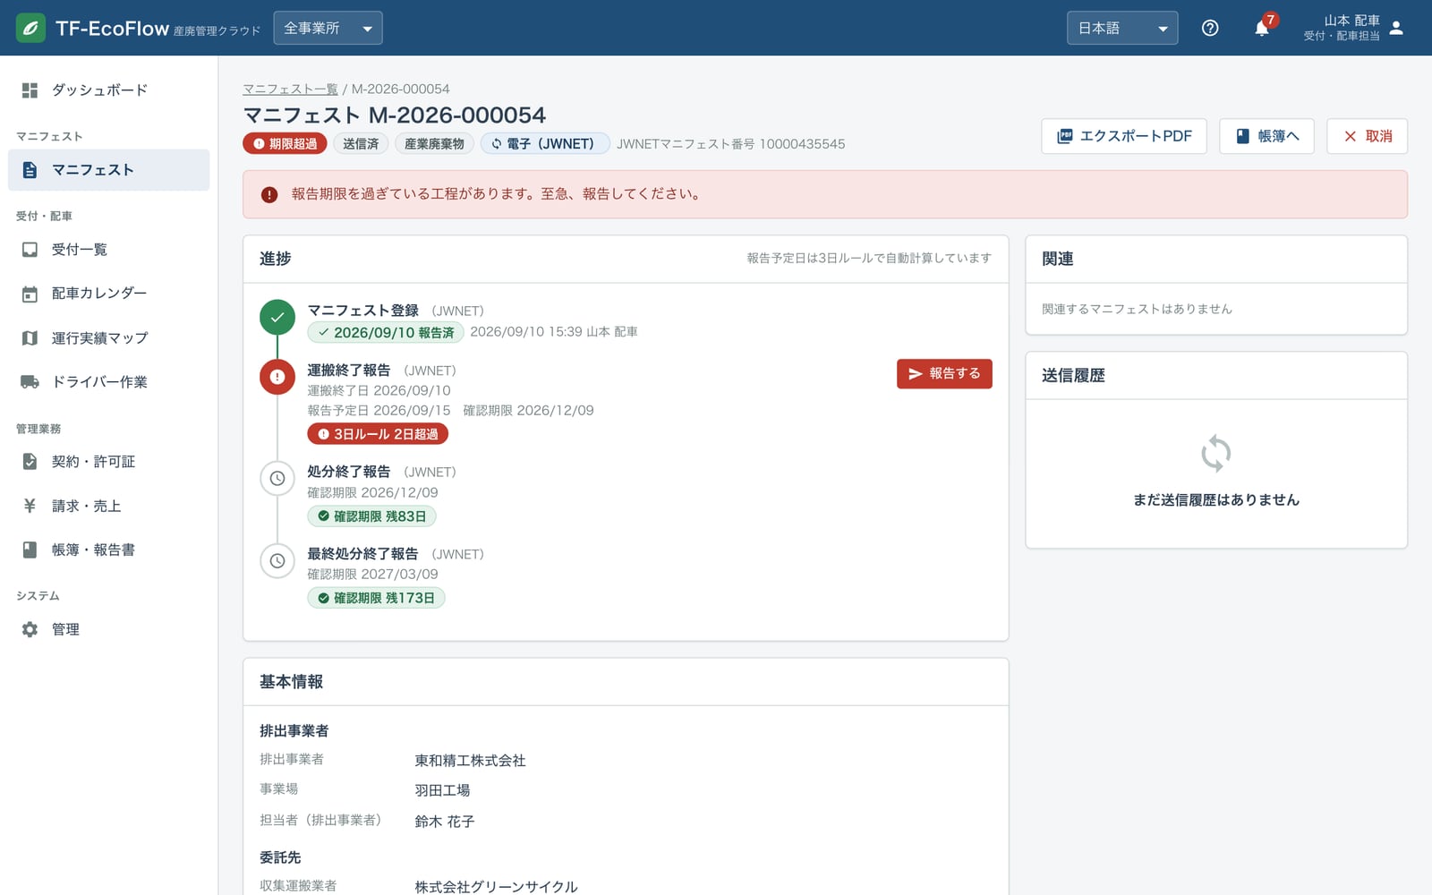Click the green マニフェスト登録 check step icon
The width and height of the screenshot is (1432, 895).
277,317
